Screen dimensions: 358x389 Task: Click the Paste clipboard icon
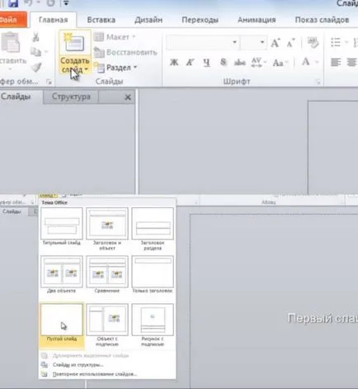pos(11,43)
